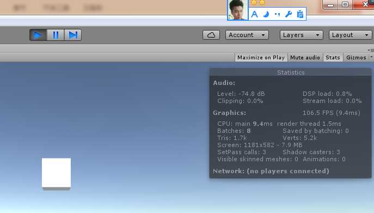Viewport: 374px width, 213px height.
Task: Click the Statistics panel title
Action: (291, 72)
